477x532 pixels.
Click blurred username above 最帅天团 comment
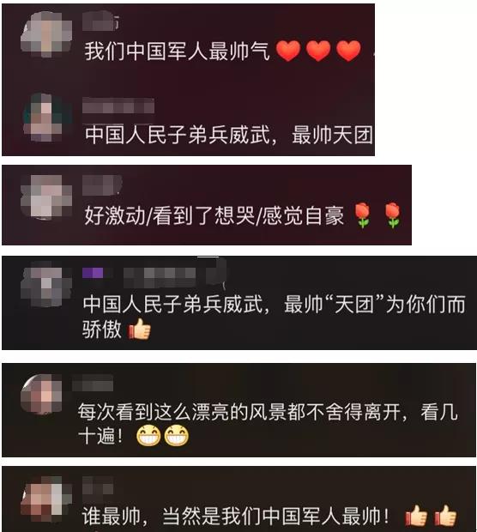point(118,106)
